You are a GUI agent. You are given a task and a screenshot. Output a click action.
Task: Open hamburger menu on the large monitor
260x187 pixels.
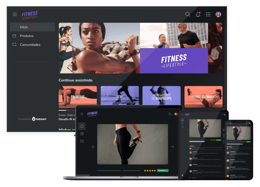click(x=15, y=14)
